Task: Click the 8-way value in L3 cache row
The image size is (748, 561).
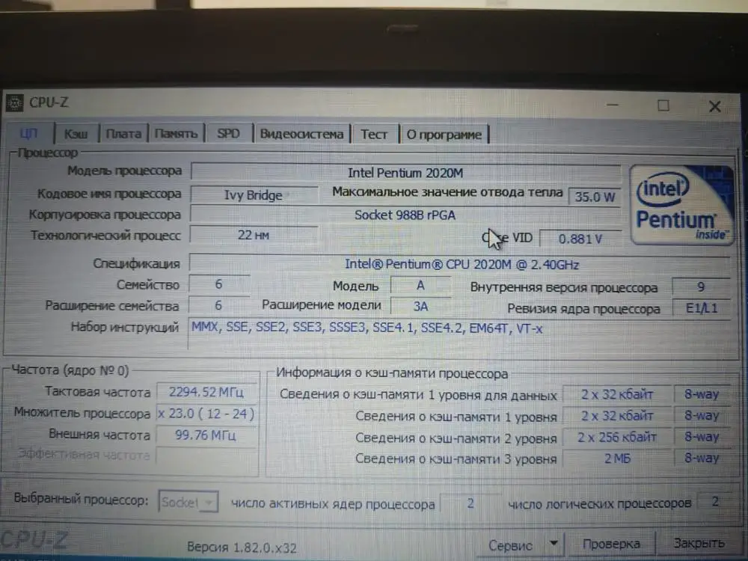Action: [x=702, y=458]
